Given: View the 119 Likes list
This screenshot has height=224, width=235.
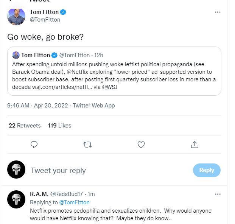Looking at the screenshot, I should tap(59, 126).
